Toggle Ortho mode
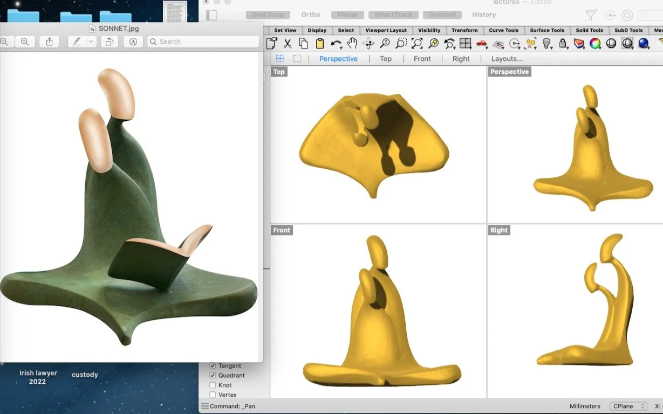This screenshot has height=414, width=663. click(311, 15)
